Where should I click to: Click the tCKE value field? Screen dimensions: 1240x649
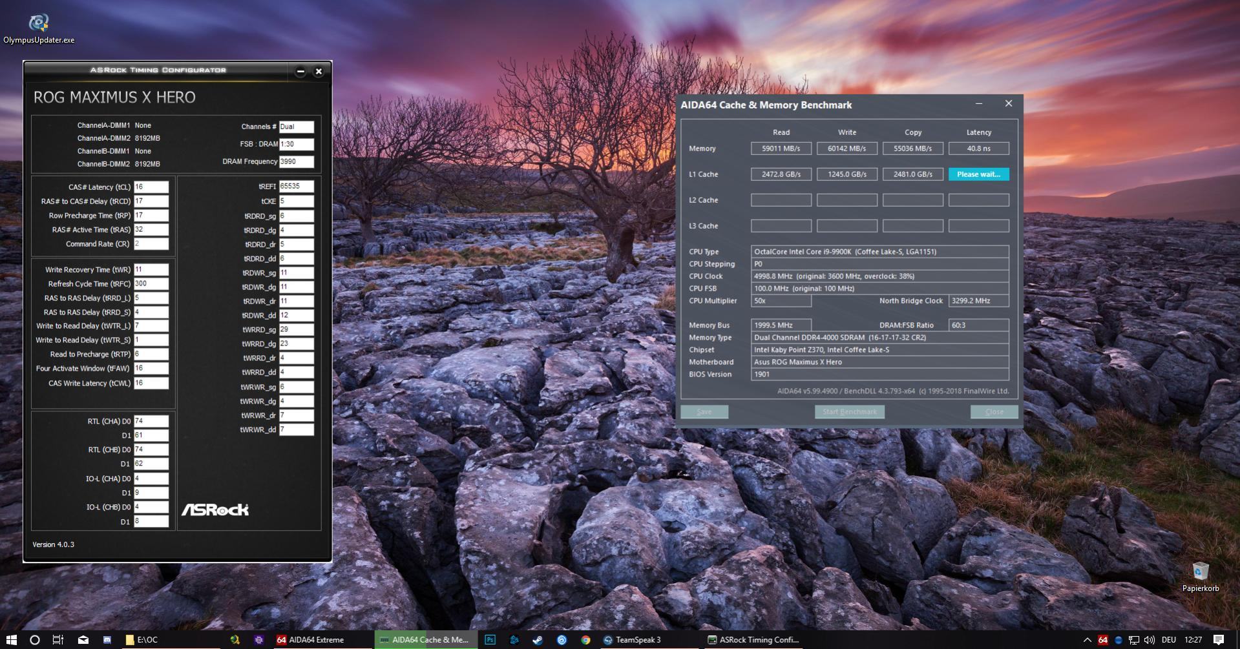[297, 201]
